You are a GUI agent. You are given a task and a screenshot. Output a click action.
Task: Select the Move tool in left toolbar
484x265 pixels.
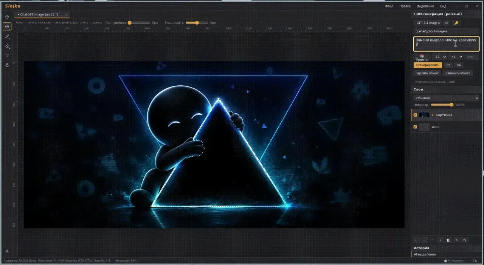coord(7,17)
